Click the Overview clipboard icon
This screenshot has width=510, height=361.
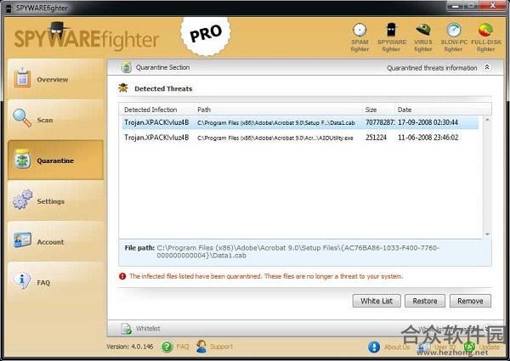(x=22, y=78)
